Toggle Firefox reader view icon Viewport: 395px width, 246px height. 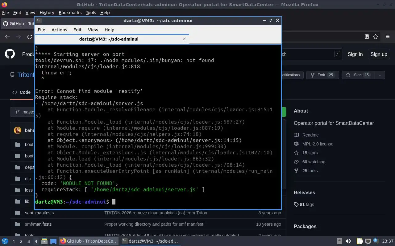tap(367, 37)
